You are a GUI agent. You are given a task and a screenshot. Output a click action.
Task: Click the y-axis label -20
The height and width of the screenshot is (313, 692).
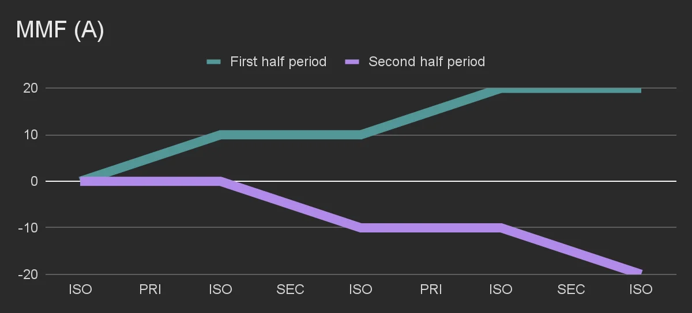[28, 274]
